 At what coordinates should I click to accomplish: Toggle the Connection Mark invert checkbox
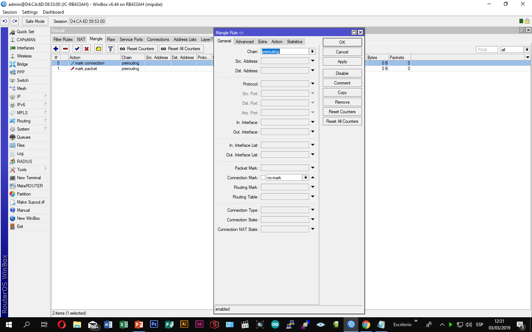(263, 178)
